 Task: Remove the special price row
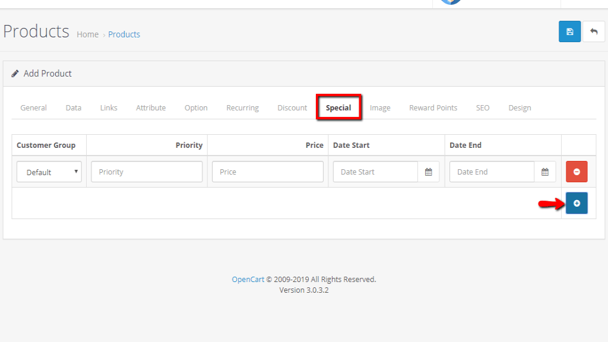(x=576, y=171)
